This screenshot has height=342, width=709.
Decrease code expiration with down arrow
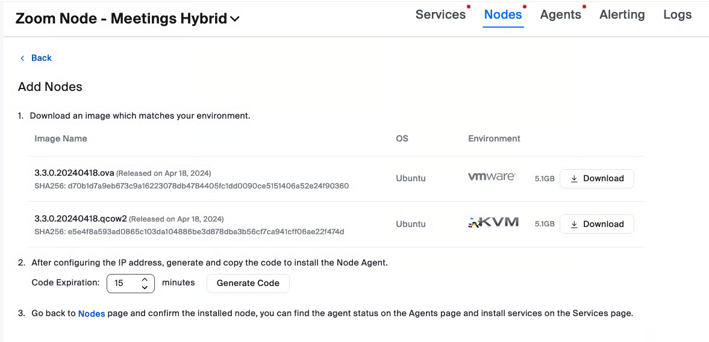[x=145, y=287]
